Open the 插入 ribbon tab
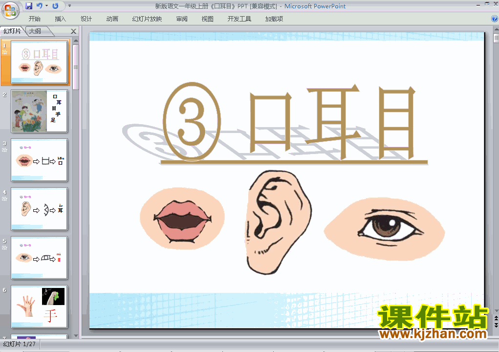 click(x=61, y=19)
